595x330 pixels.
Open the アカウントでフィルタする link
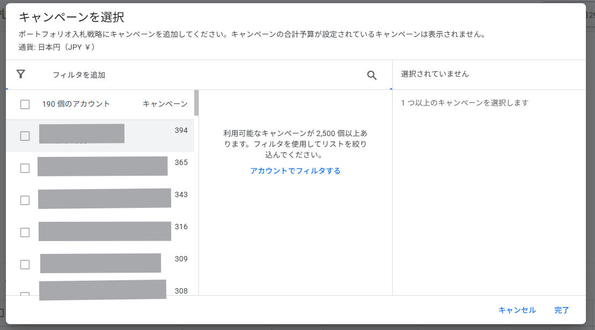[295, 171]
